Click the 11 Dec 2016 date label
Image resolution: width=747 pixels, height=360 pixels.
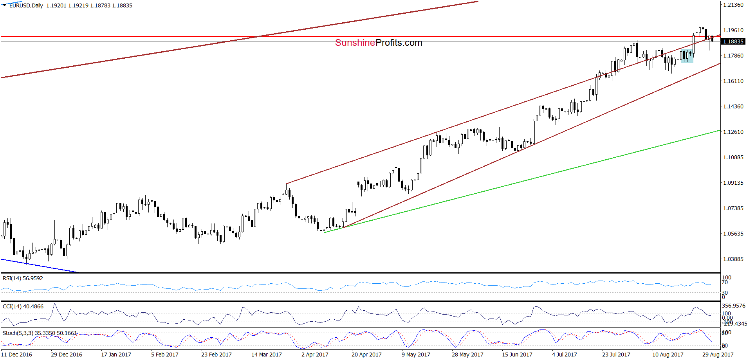[x=16, y=355]
